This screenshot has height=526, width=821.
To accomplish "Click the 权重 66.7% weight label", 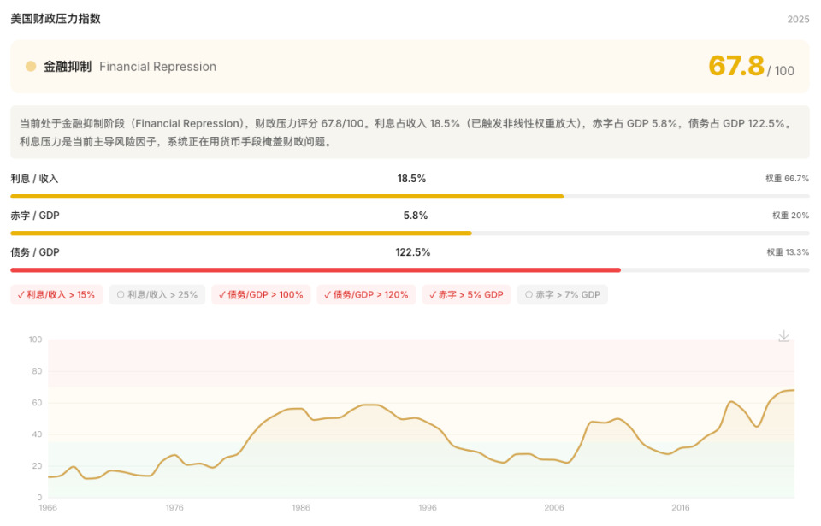I will point(787,179).
